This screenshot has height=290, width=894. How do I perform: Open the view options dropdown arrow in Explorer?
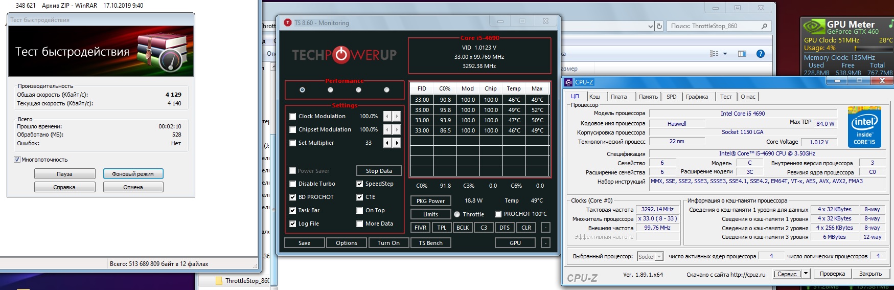click(x=725, y=54)
